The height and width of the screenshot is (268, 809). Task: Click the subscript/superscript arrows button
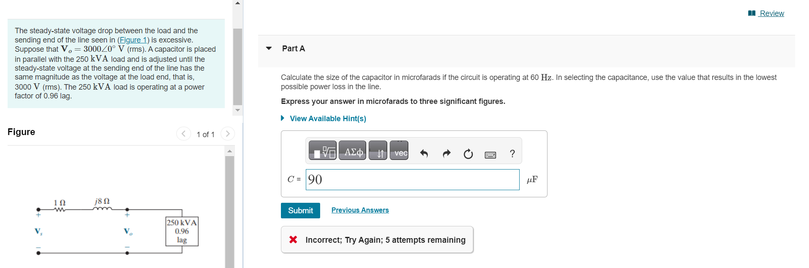coord(378,151)
